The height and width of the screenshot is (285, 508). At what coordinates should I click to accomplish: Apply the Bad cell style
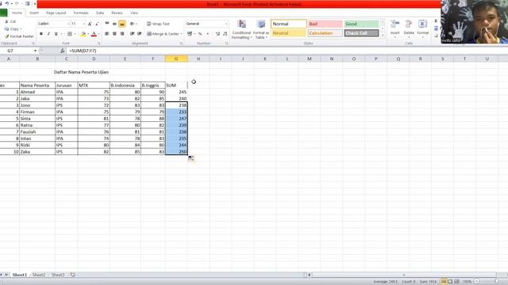[x=325, y=24]
